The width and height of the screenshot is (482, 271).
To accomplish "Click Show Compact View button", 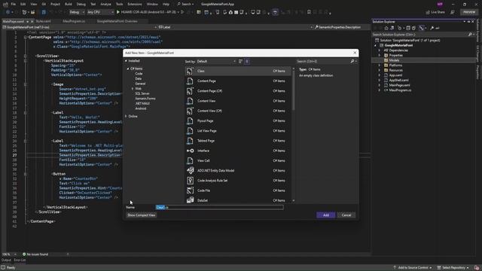I will (x=142, y=215).
